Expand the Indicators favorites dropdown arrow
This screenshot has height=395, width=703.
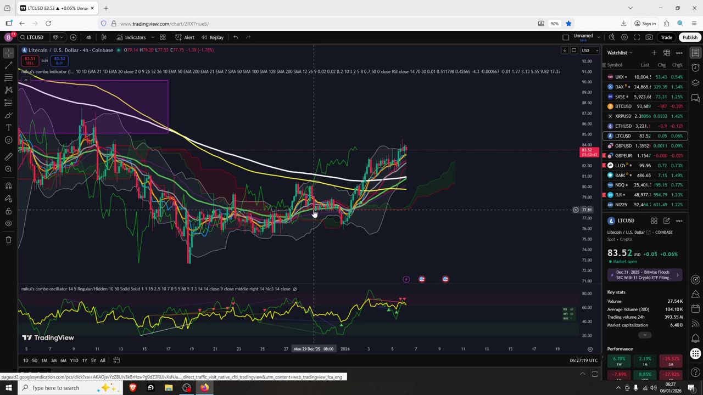tap(152, 37)
